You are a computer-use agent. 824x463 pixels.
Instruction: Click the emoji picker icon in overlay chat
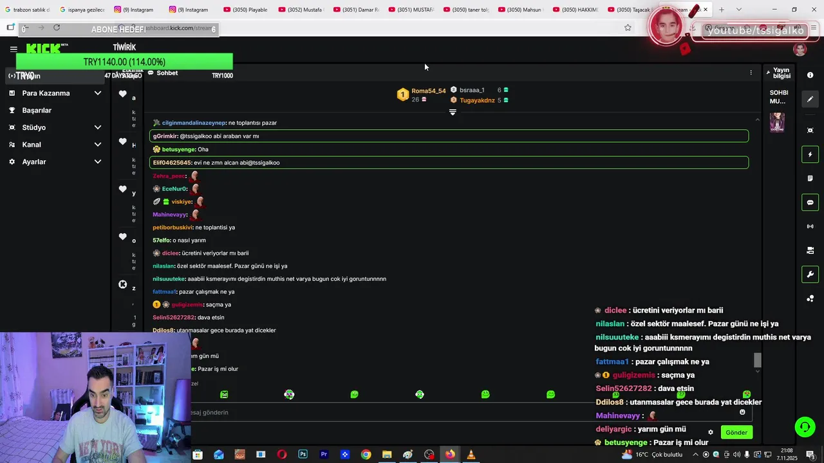point(742,412)
